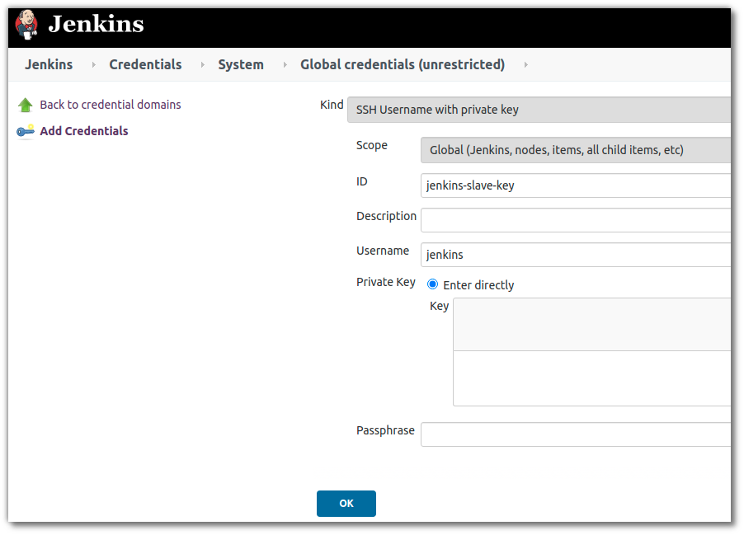Open Global credentials (unrestricted) breadcrumb
This screenshot has height=535, width=744.
tap(403, 64)
